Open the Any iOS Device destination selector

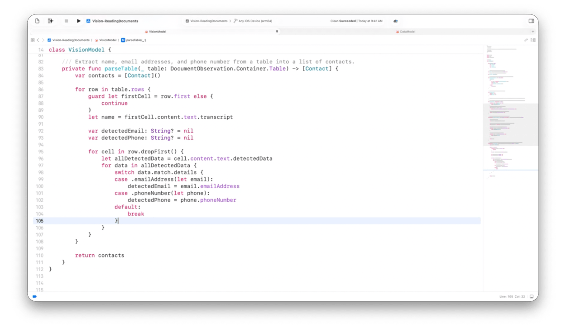coord(253,21)
